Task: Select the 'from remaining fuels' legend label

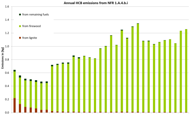Action: [35, 14]
